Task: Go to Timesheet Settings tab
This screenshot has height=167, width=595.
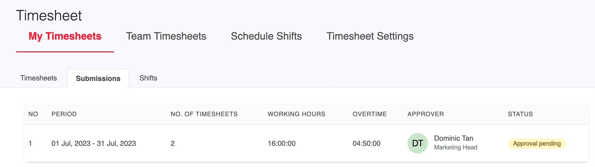Action: click(370, 36)
